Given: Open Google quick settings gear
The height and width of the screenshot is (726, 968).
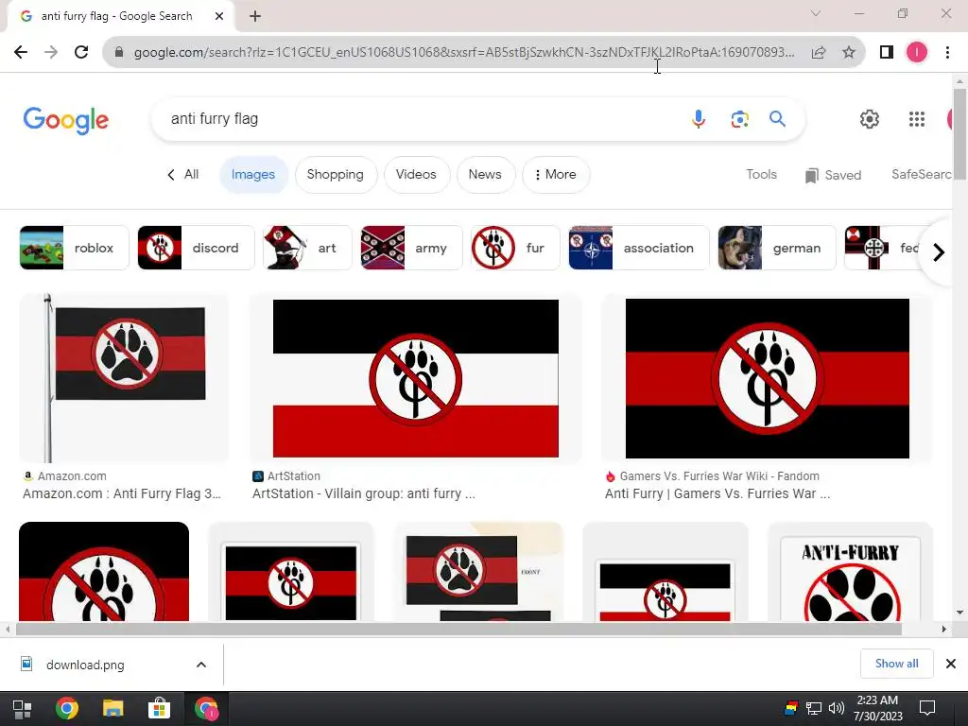Looking at the screenshot, I should pyautogui.click(x=870, y=119).
